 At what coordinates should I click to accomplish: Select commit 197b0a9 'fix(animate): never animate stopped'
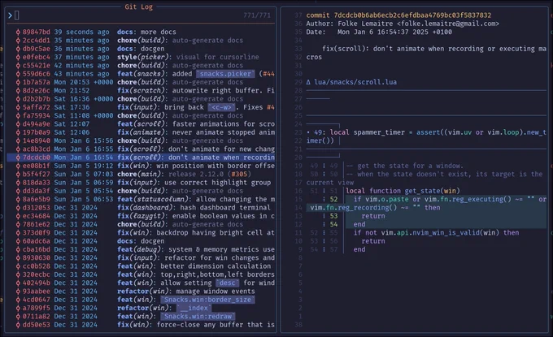141,132
